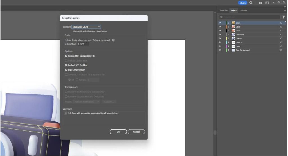Open the search icon beside Share
This screenshot has width=288, height=156.
click(x=251, y=3)
